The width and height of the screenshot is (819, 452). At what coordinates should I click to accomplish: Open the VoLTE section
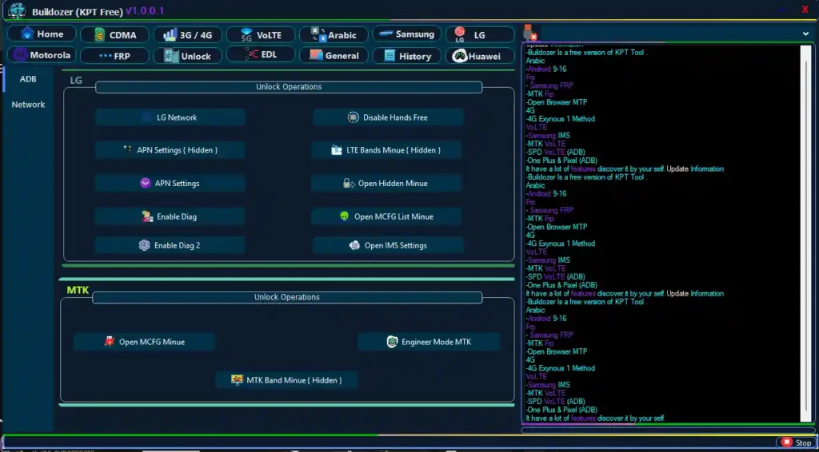point(261,35)
